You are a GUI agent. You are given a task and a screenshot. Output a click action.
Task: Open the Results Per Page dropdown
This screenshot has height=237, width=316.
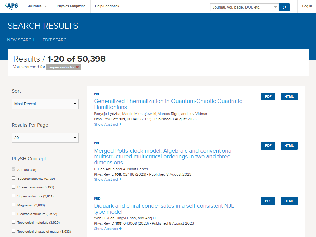(x=45, y=138)
